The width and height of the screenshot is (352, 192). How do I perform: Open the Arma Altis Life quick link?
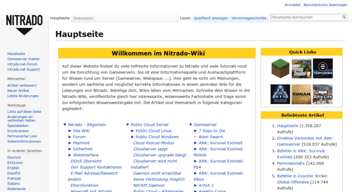tap(323, 94)
